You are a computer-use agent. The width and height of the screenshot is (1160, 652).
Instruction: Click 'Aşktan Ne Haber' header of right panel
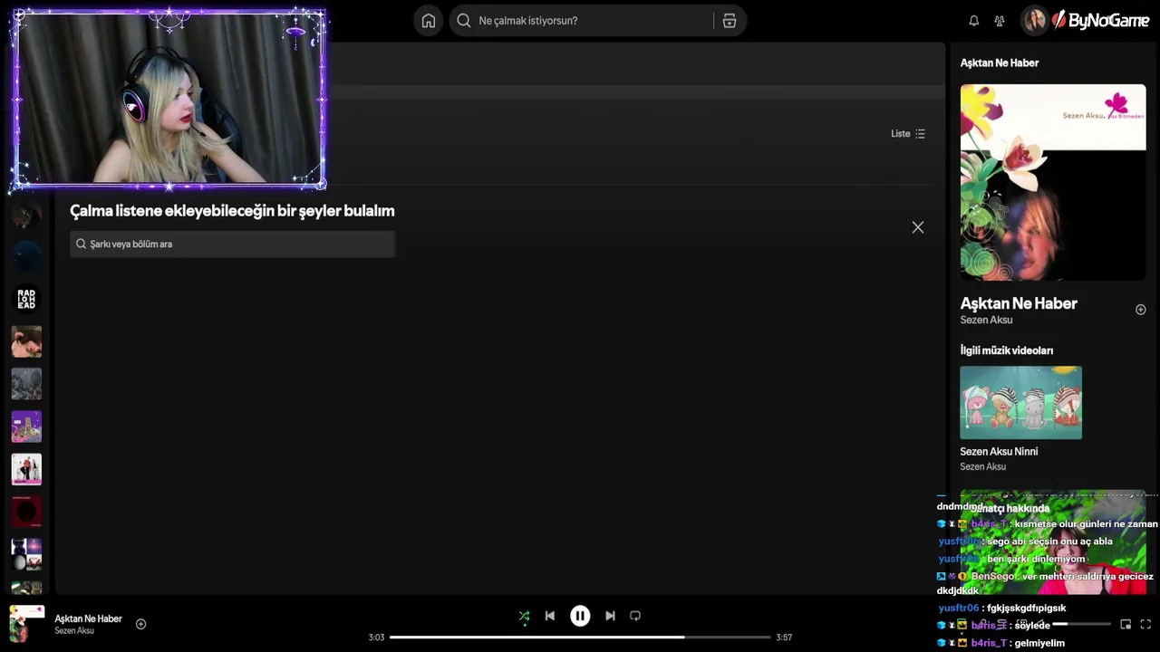coord(1000,62)
